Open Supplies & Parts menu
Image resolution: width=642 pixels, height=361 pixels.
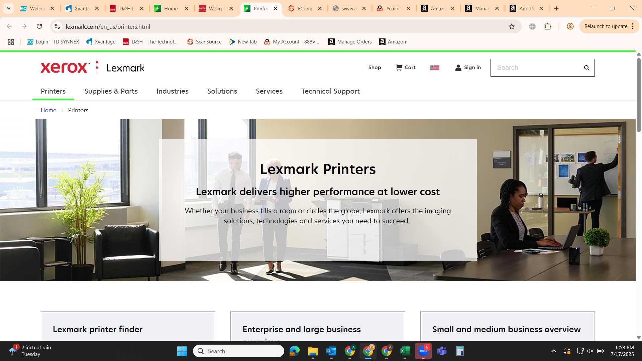click(x=111, y=91)
